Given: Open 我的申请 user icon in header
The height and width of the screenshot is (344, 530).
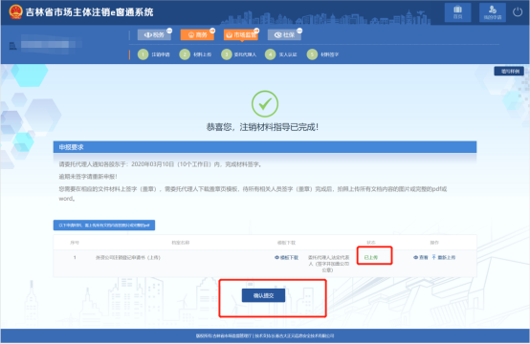Looking at the screenshot, I should tap(493, 12).
